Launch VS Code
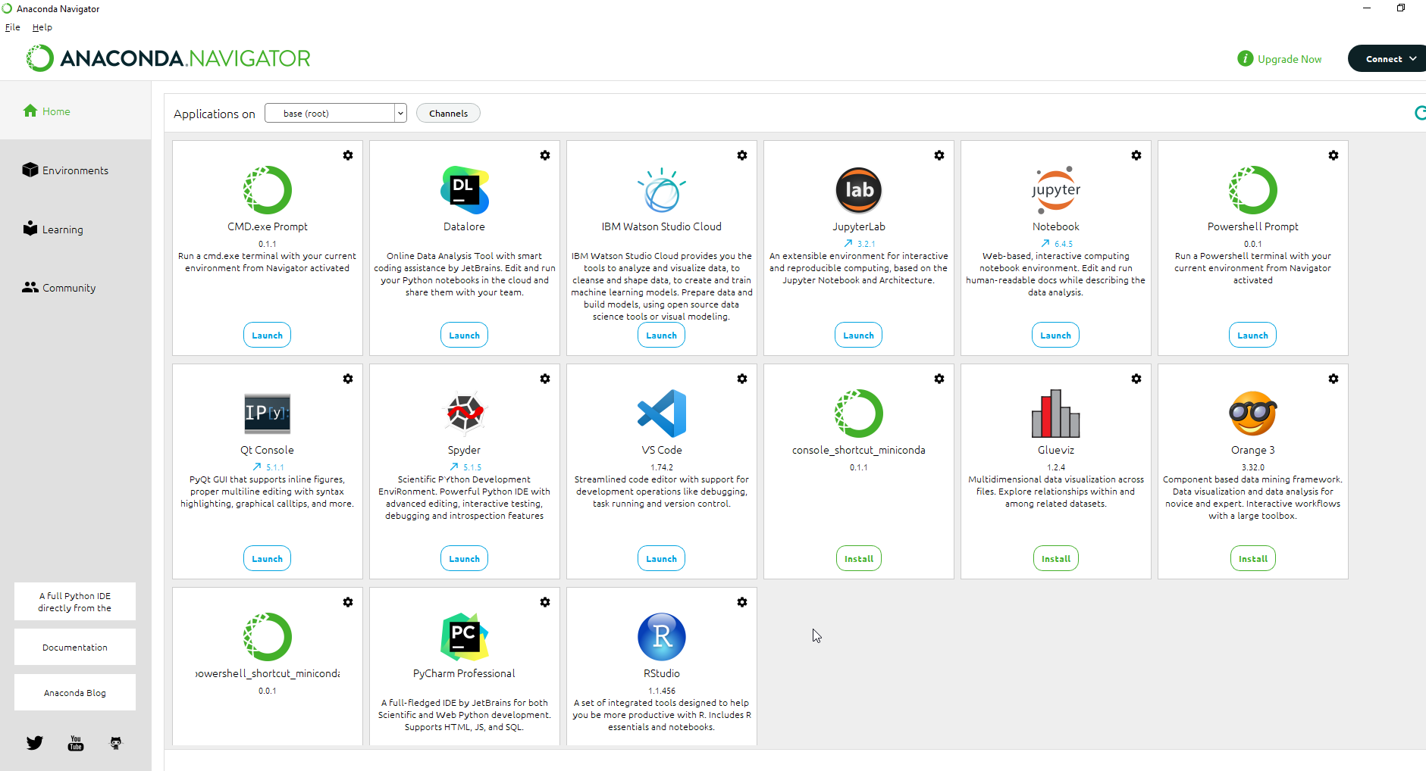The height and width of the screenshot is (771, 1426). tap(662, 558)
